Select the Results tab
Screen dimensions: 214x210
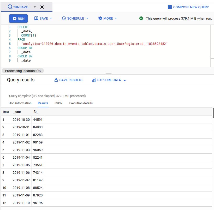point(43,103)
